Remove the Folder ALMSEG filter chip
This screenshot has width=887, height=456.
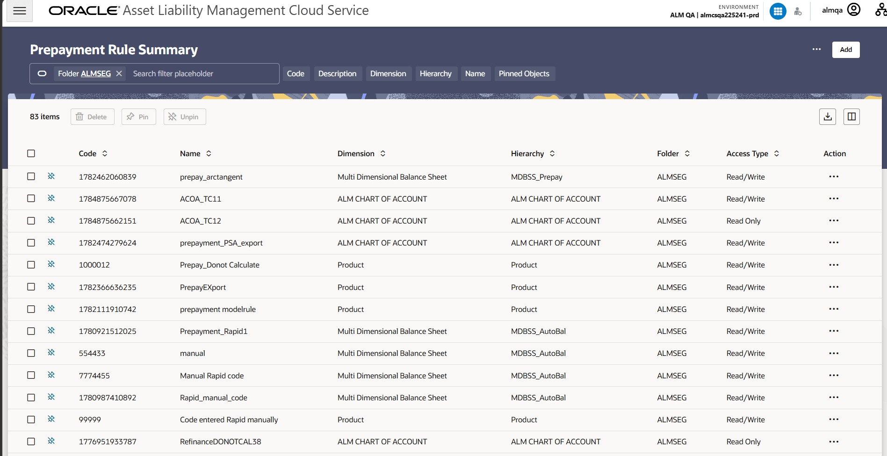pos(119,73)
